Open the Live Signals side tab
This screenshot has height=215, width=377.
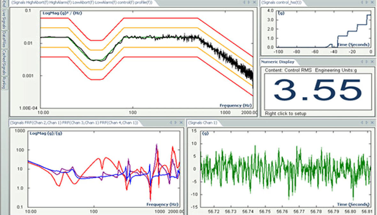(x=4, y=19)
